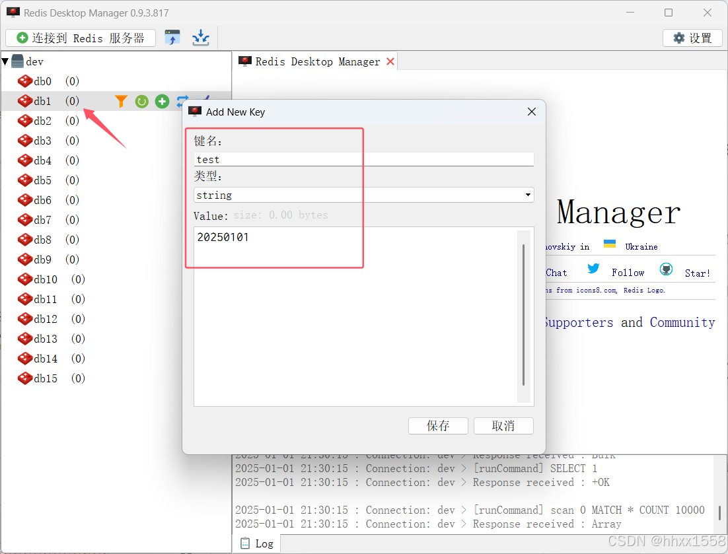Click log line with SELECT 1 command
Image resolution: width=728 pixels, height=554 pixels.
point(416,469)
